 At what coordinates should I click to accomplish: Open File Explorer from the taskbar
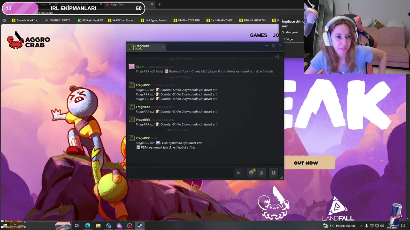[x=98, y=226]
